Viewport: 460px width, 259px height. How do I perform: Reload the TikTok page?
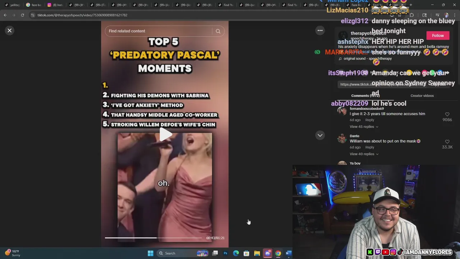22,15
